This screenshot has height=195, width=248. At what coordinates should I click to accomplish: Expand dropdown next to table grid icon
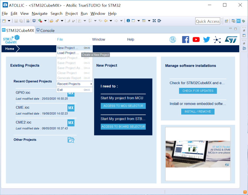coord(149,21)
